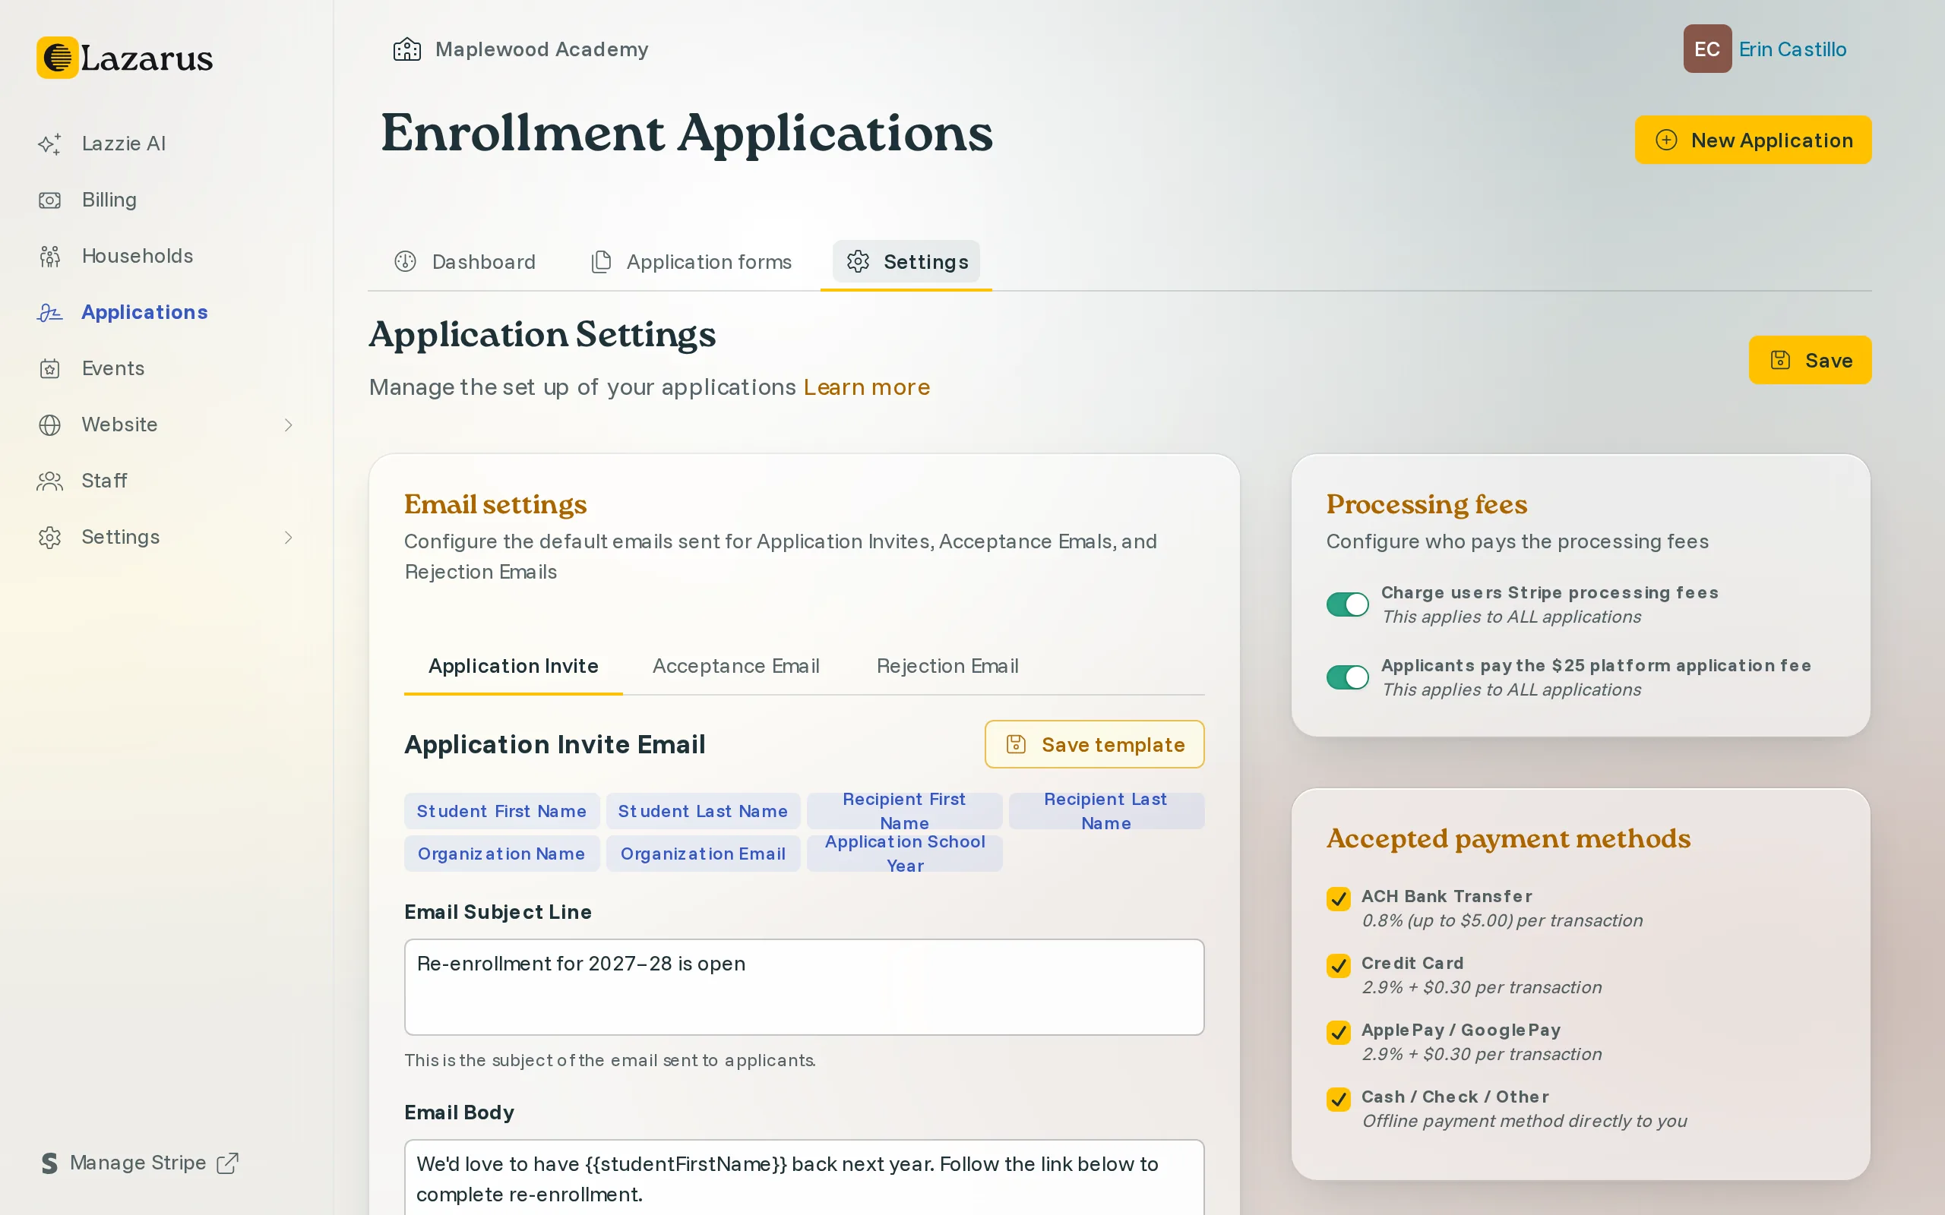This screenshot has height=1215, width=1945.
Task: Click the Learn more link
Action: [x=866, y=387]
